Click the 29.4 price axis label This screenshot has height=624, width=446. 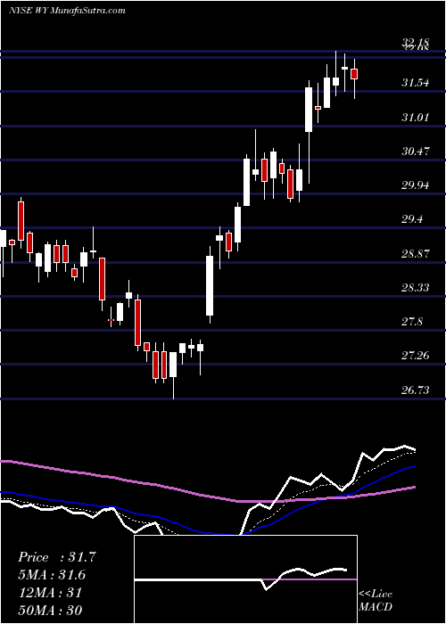412,219
